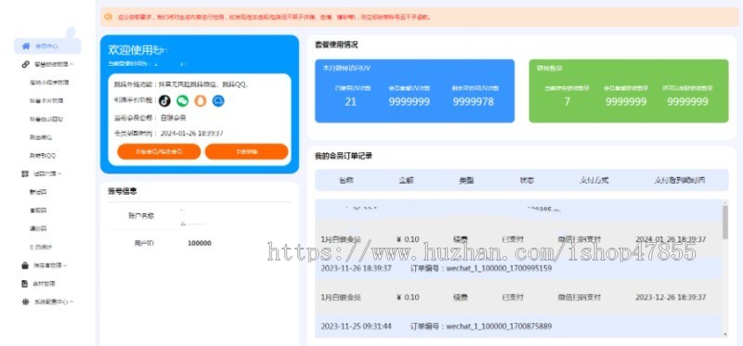
Task: Expand the shopping-bag sidebar group chevron
Action: [x=65, y=265]
